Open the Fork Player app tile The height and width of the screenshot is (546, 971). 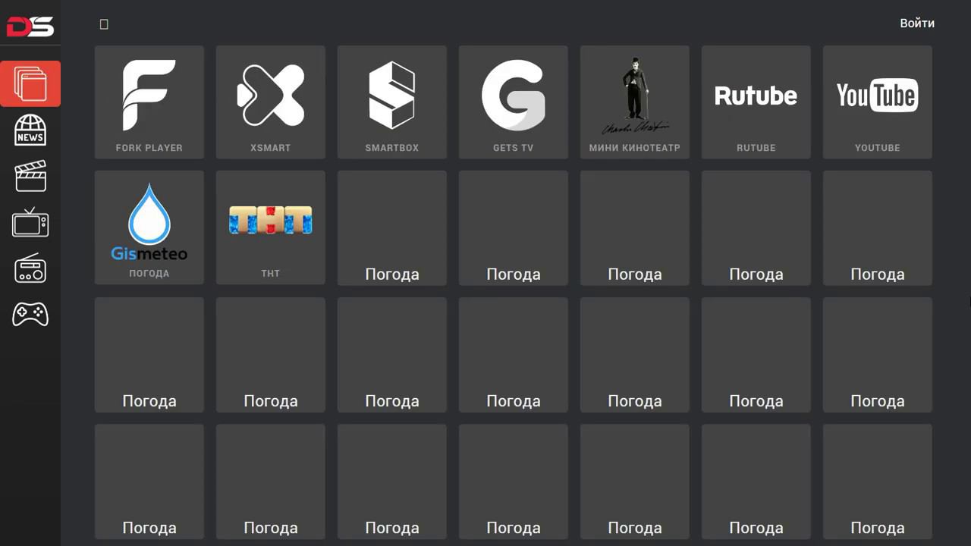tap(149, 102)
